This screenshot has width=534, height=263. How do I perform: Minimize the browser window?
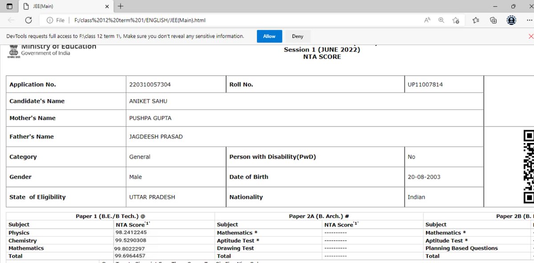click(496, 6)
